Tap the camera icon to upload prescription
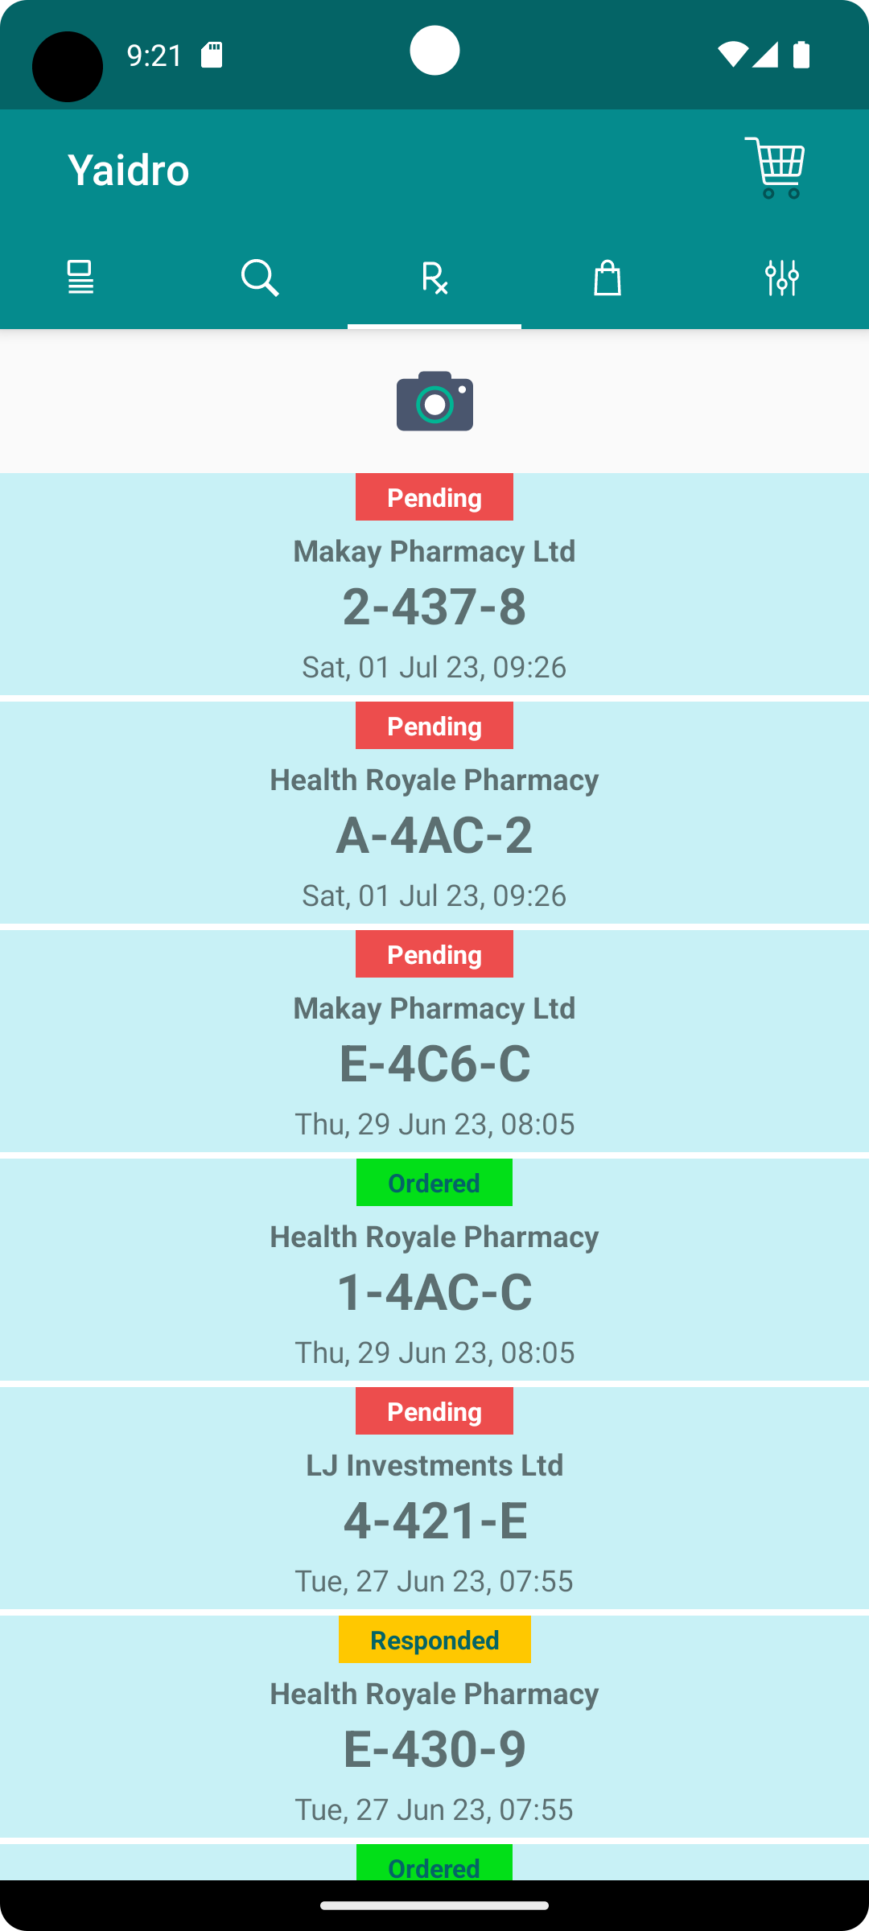 click(434, 401)
